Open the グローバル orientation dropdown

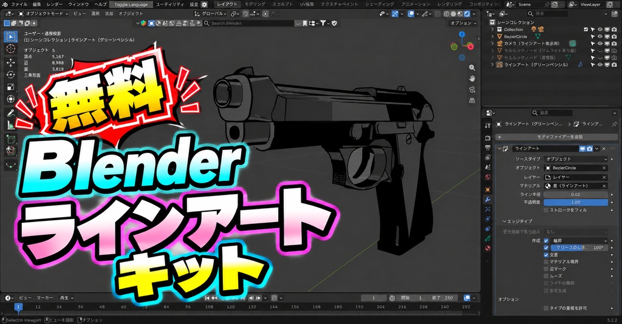(211, 13)
